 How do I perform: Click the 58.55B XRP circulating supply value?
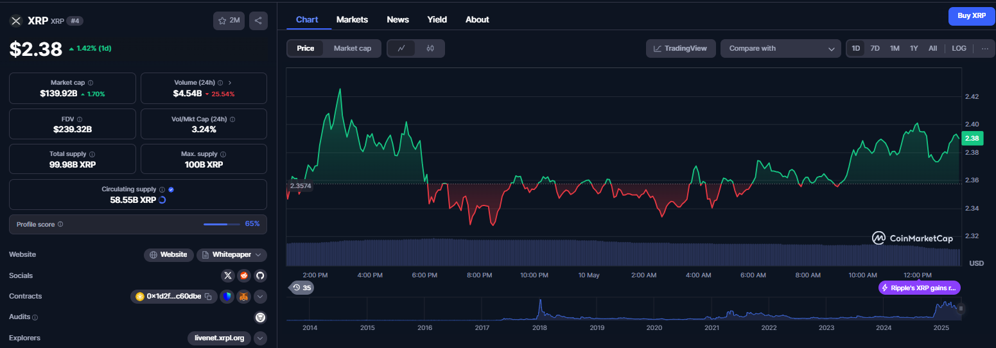[x=133, y=200]
